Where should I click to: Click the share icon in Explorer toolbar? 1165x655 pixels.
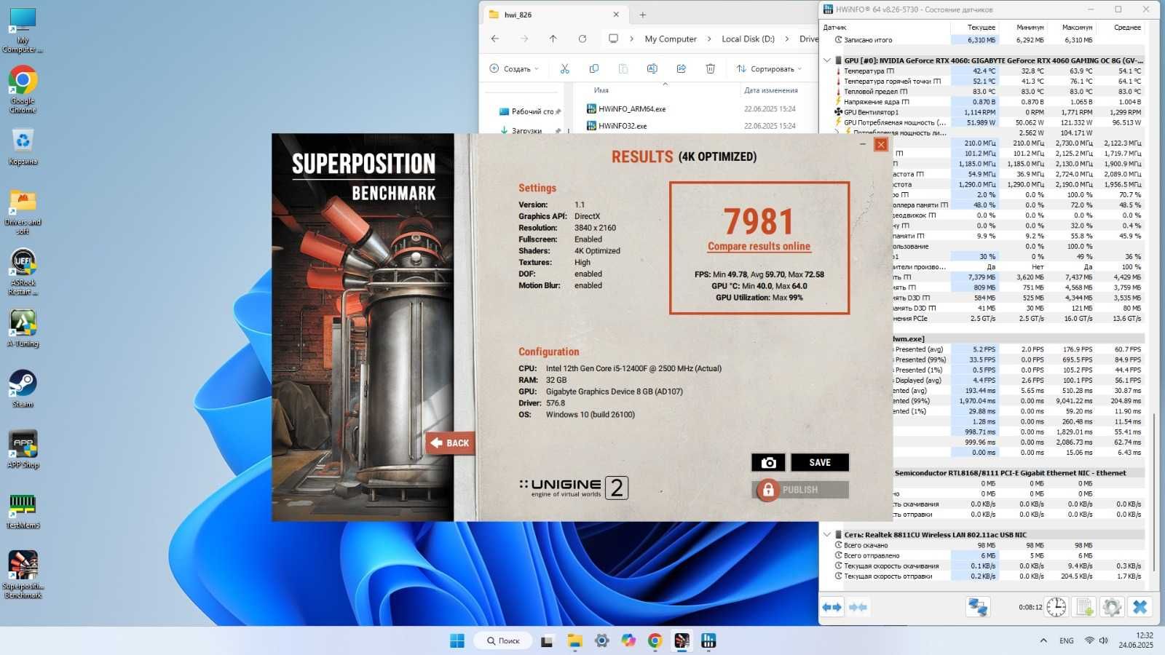[681, 68]
